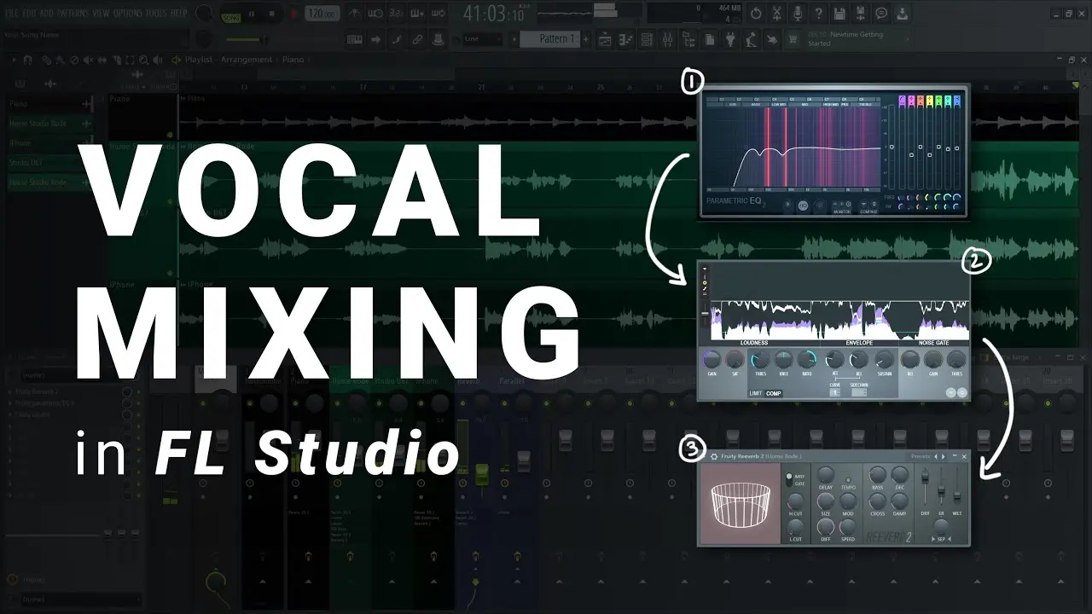Viewport: 1092px width, 614px height.
Task: Click the RATIO knob in compressor
Action: tap(807, 359)
